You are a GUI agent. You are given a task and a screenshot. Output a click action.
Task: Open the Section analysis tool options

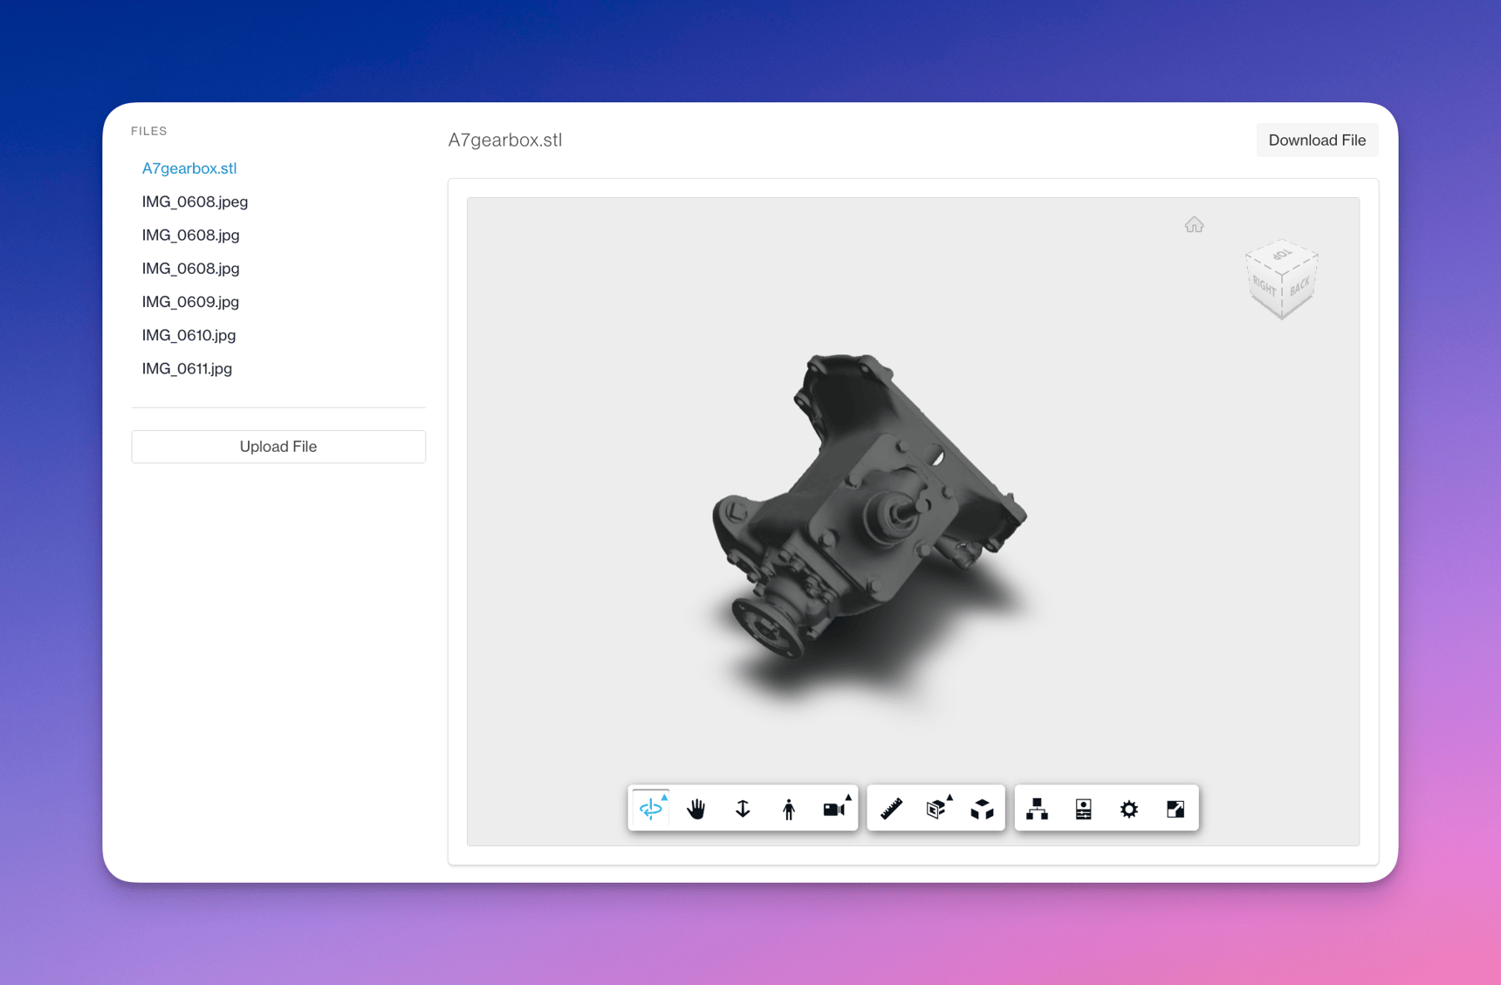(x=936, y=809)
